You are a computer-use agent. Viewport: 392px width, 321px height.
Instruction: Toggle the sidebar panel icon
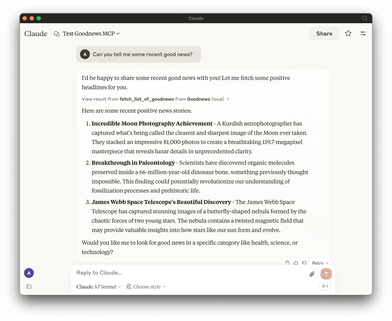(29, 286)
